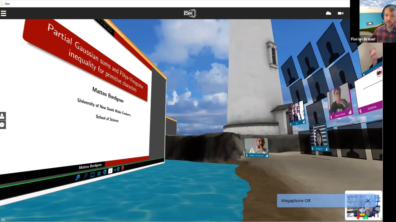Open the hamburger menu

point(3,13)
